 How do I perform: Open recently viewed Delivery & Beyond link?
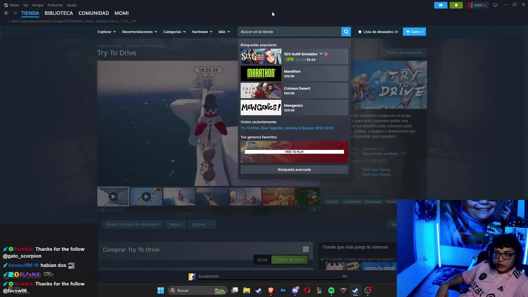click(299, 128)
